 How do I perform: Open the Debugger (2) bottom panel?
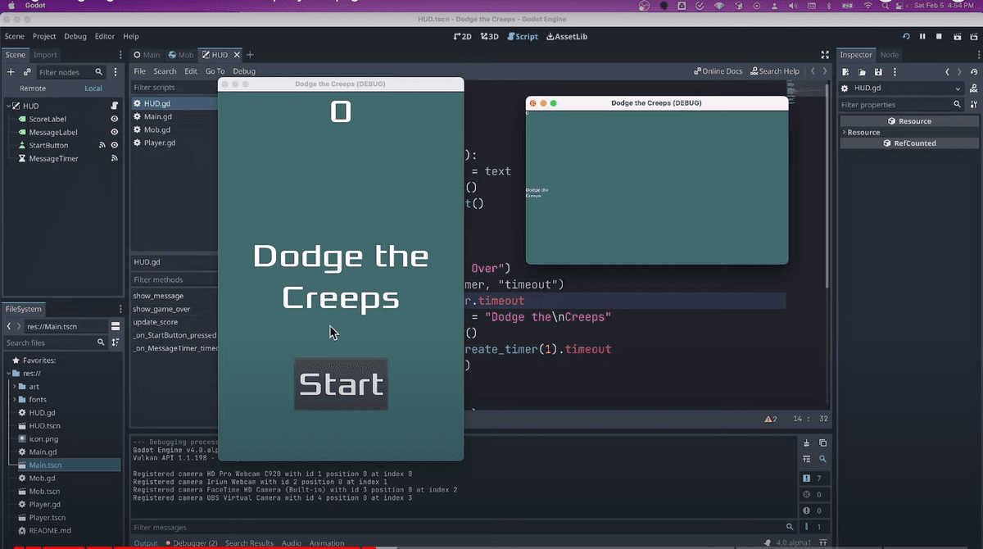(x=192, y=543)
